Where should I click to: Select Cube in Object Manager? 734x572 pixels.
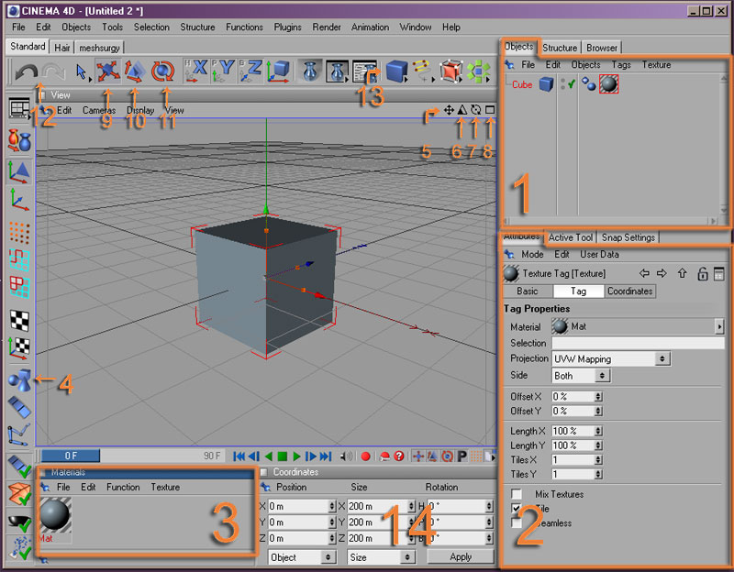(522, 84)
